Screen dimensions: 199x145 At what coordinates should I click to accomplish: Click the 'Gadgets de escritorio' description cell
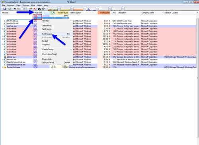[x=128, y=57]
